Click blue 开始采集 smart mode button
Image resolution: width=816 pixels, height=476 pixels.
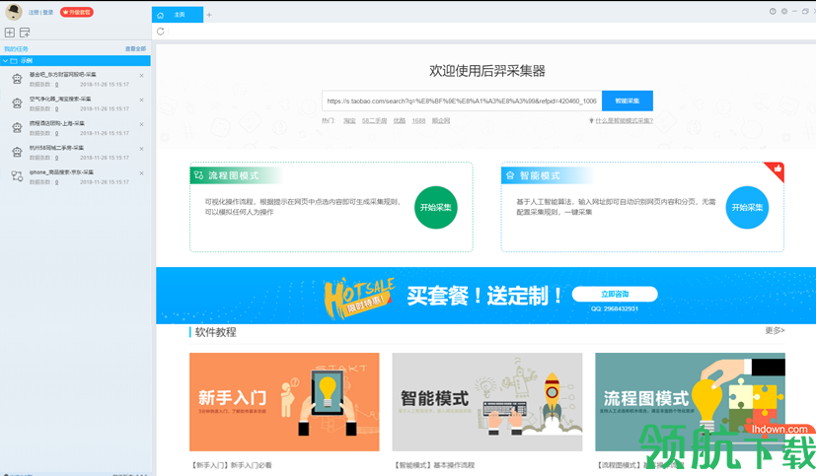click(747, 207)
